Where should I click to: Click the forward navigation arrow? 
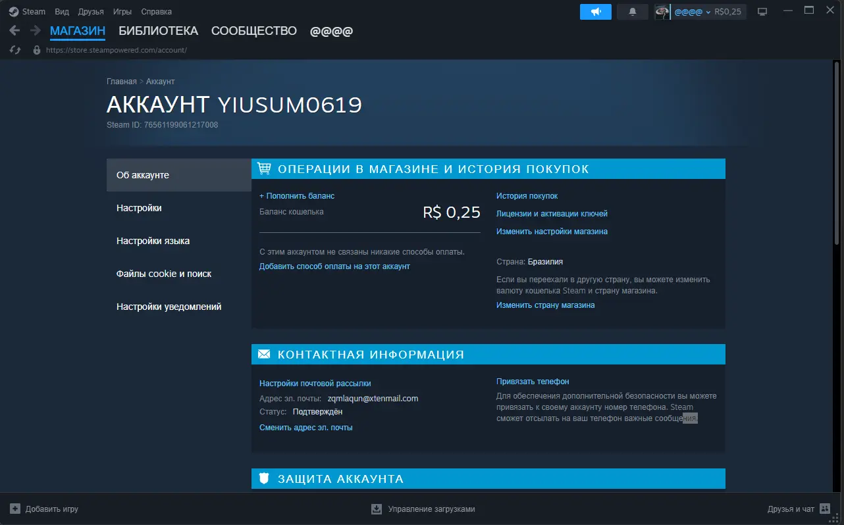(x=35, y=31)
